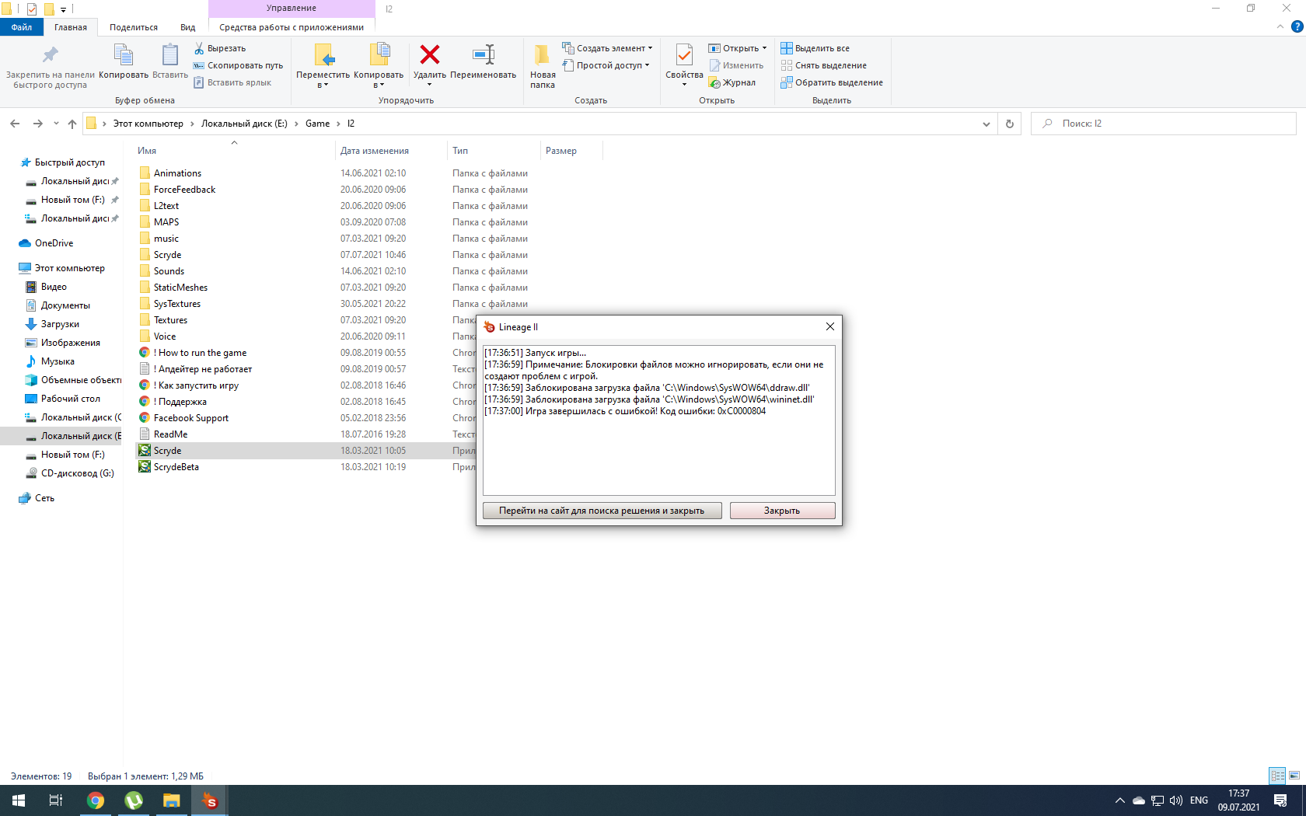
Task: Click the Rename (Переименовать) ribbon icon
Action: coord(483,55)
